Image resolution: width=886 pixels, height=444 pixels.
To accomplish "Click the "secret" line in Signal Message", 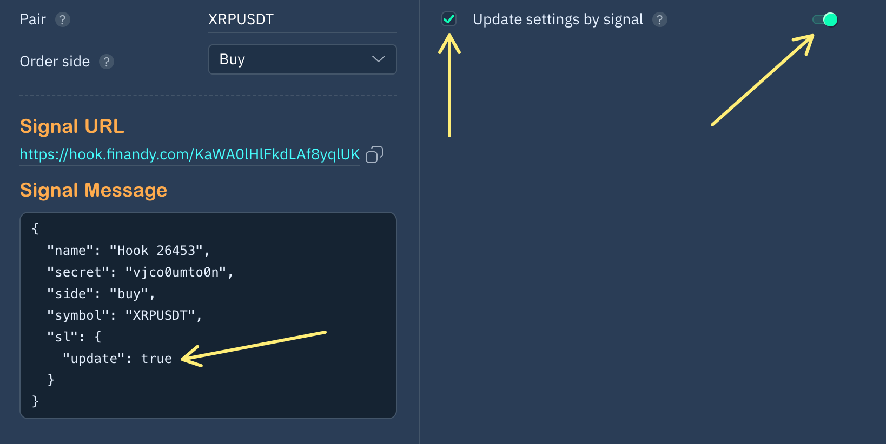I will 140,272.
